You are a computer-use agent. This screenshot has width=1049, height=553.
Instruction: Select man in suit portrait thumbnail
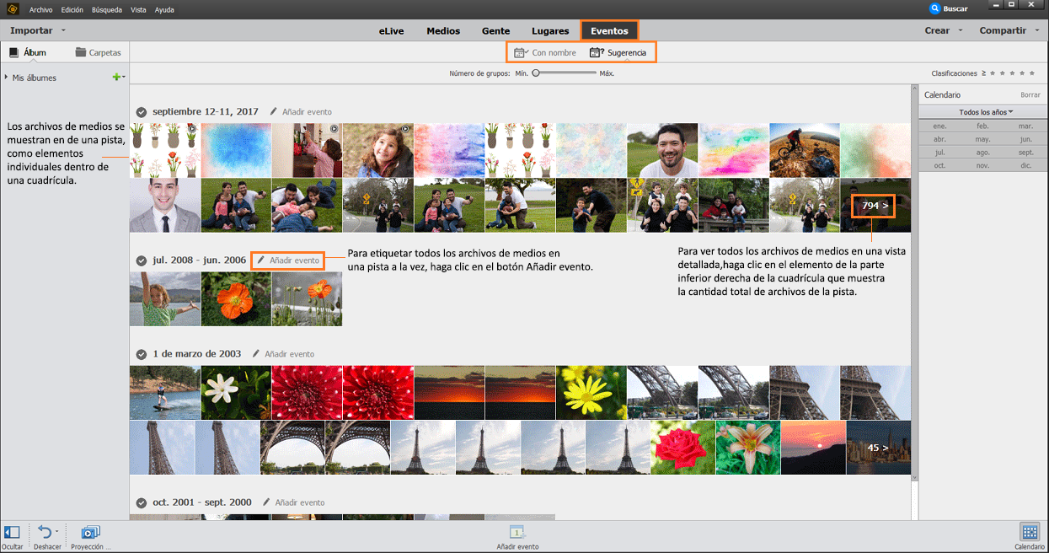(165, 205)
